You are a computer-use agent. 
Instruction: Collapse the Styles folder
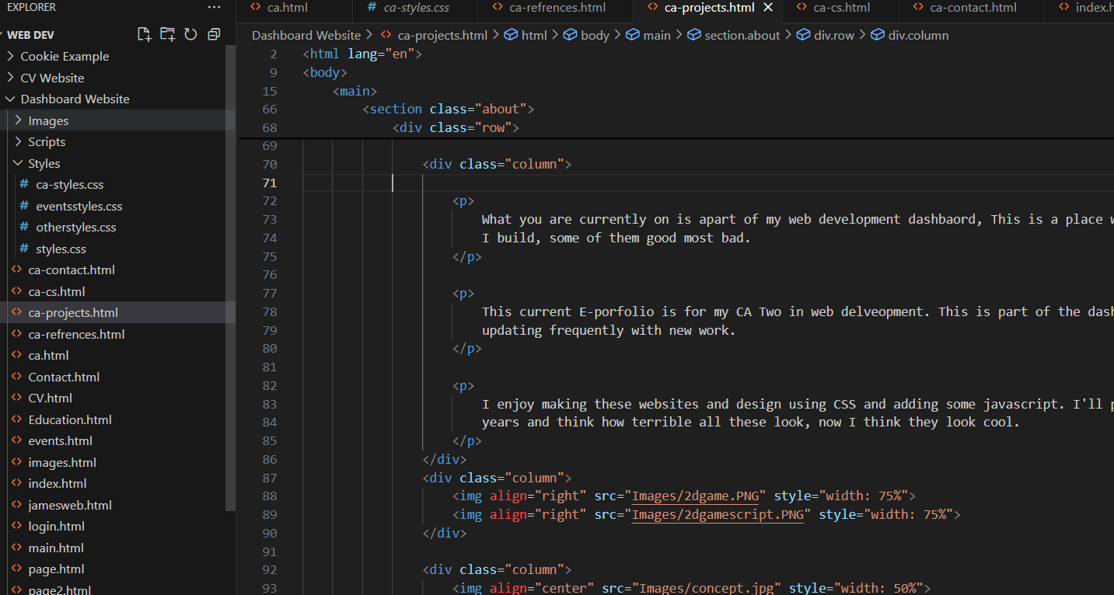click(x=19, y=163)
